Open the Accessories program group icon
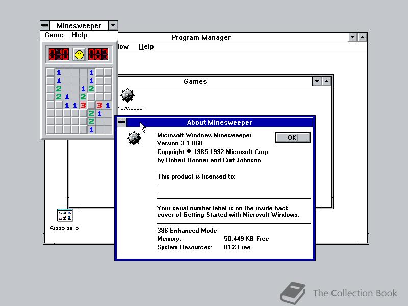Screen dimensions: 408x306 [65, 215]
